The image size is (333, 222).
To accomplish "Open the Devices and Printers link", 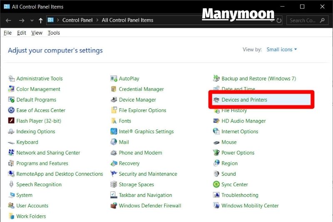I will click(x=244, y=100).
